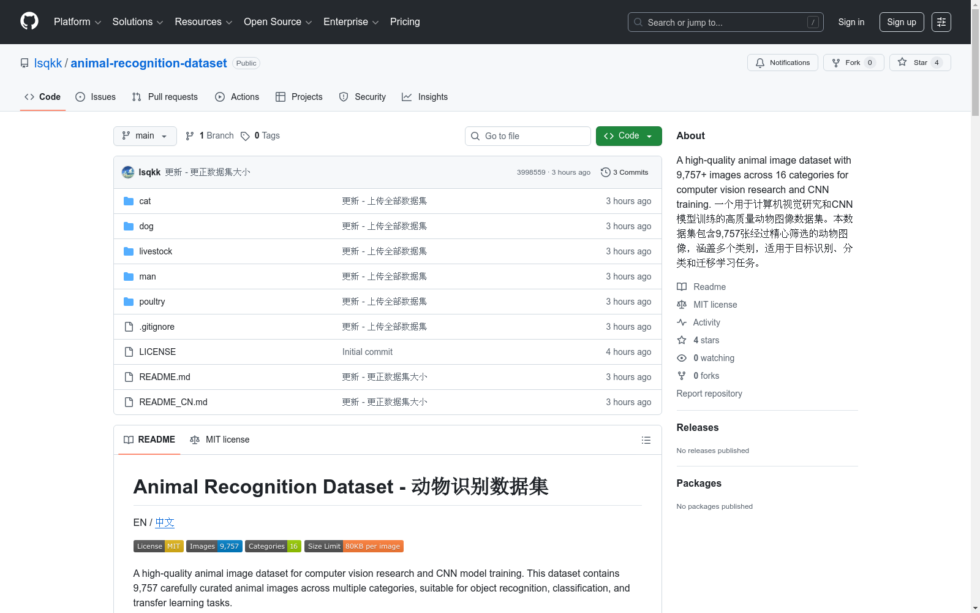The height and width of the screenshot is (613, 980).
Task: Select the README tab in file panel
Action: [149, 440]
